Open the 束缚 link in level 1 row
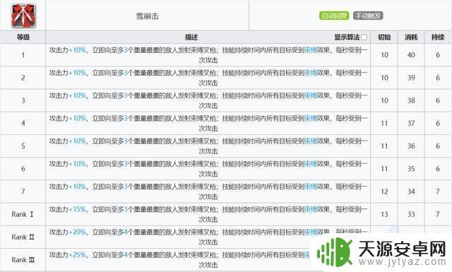This screenshot has height=272, width=452. click(x=311, y=50)
